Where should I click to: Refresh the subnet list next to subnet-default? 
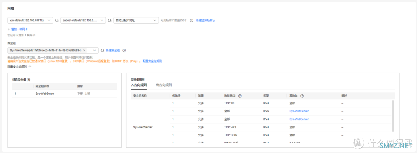(110, 20)
